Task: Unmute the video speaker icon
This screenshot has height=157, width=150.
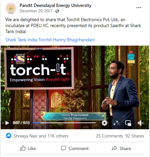Action: (140, 123)
